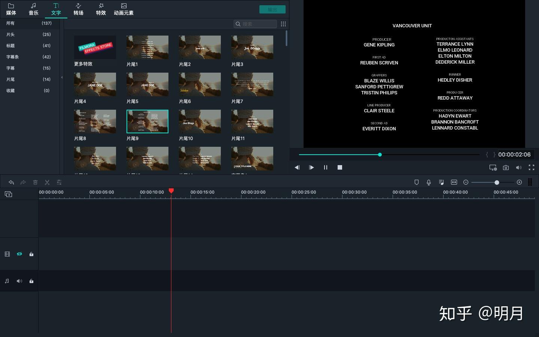Click the track height bars icon
The width and height of the screenshot is (539, 337).
[x=530, y=182]
